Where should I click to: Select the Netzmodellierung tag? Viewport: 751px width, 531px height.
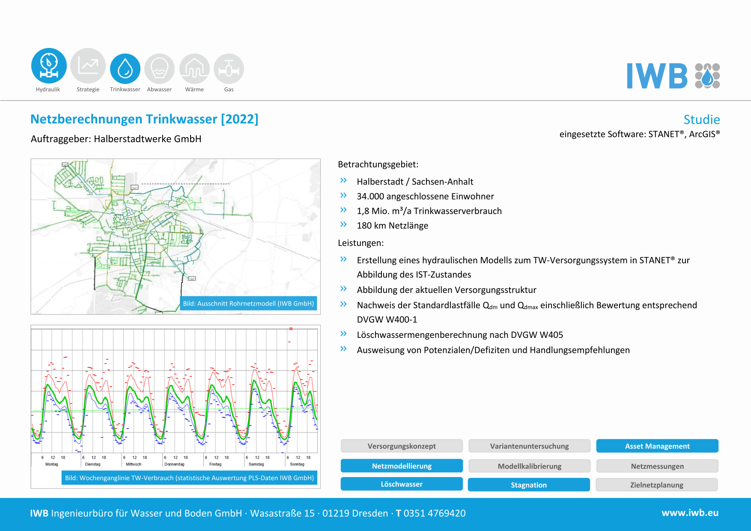tap(402, 466)
